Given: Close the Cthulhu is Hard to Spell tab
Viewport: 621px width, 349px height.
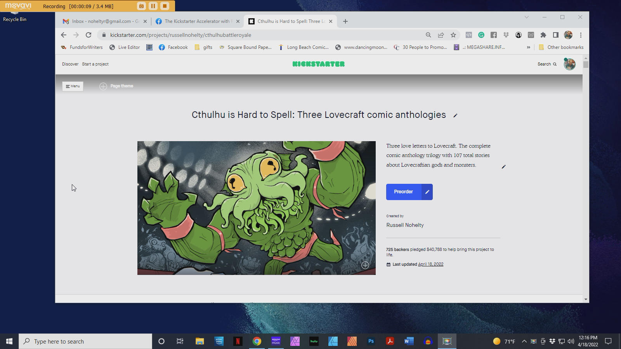Looking at the screenshot, I should tap(331, 21).
